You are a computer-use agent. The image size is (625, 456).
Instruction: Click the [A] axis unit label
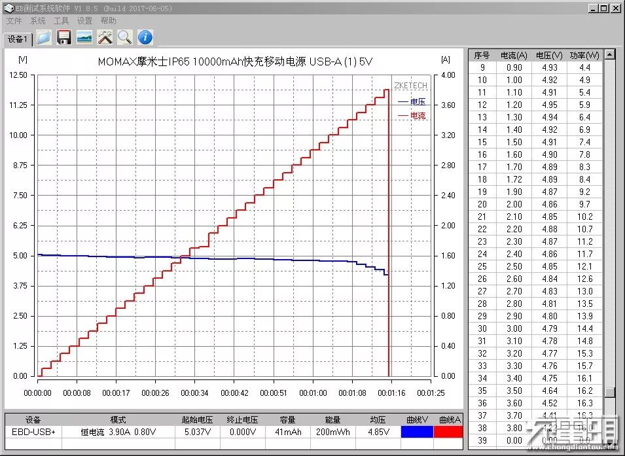point(446,60)
